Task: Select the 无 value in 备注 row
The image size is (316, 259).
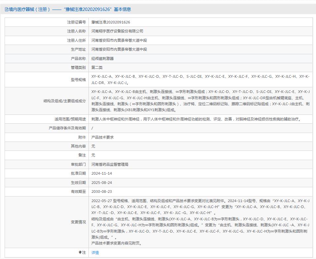Action: 93,155
